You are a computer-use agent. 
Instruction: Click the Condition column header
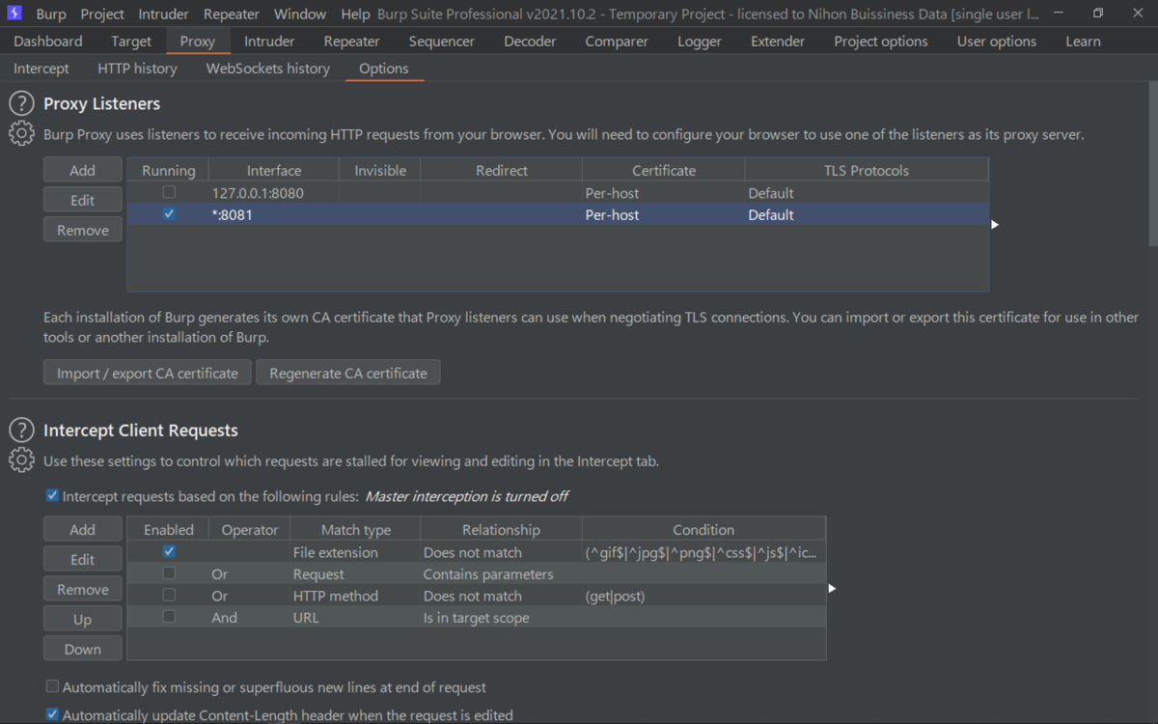[x=703, y=529]
